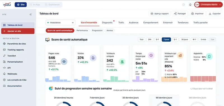The width and height of the screenshot is (224, 106).
Task: Open the help question mark icon
Action: pos(184,4)
